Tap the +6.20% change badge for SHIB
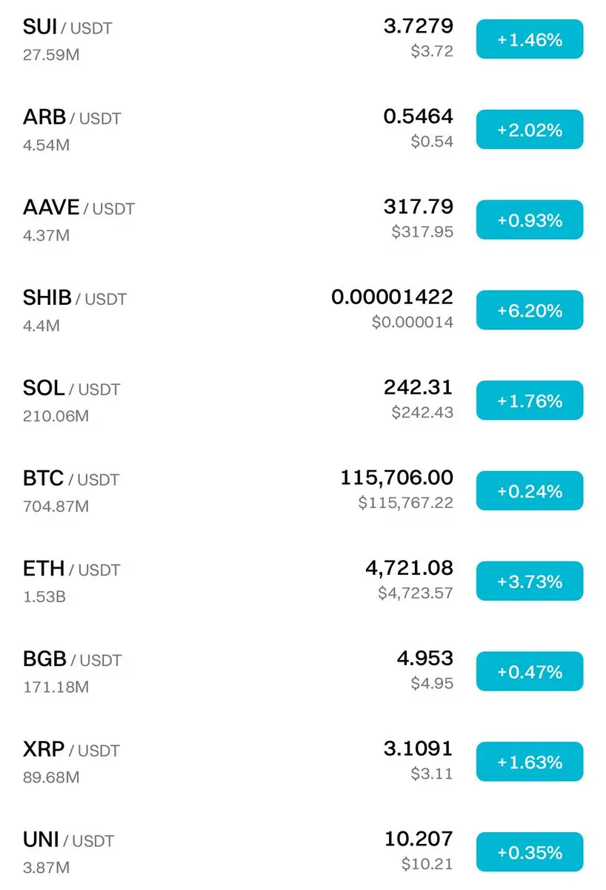This screenshot has height=890, width=606. coord(530,310)
